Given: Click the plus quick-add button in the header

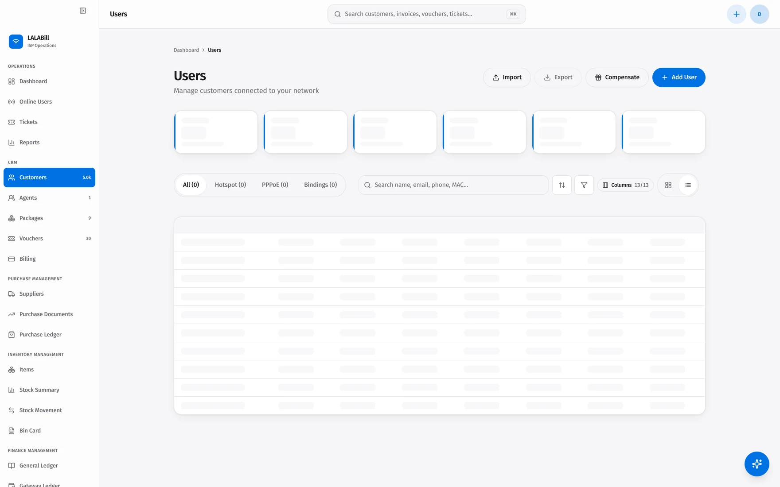Looking at the screenshot, I should tap(737, 14).
